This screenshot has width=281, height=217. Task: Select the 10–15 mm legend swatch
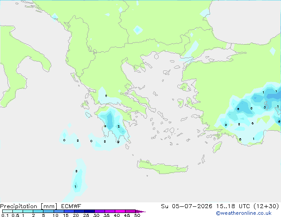click(59, 211)
